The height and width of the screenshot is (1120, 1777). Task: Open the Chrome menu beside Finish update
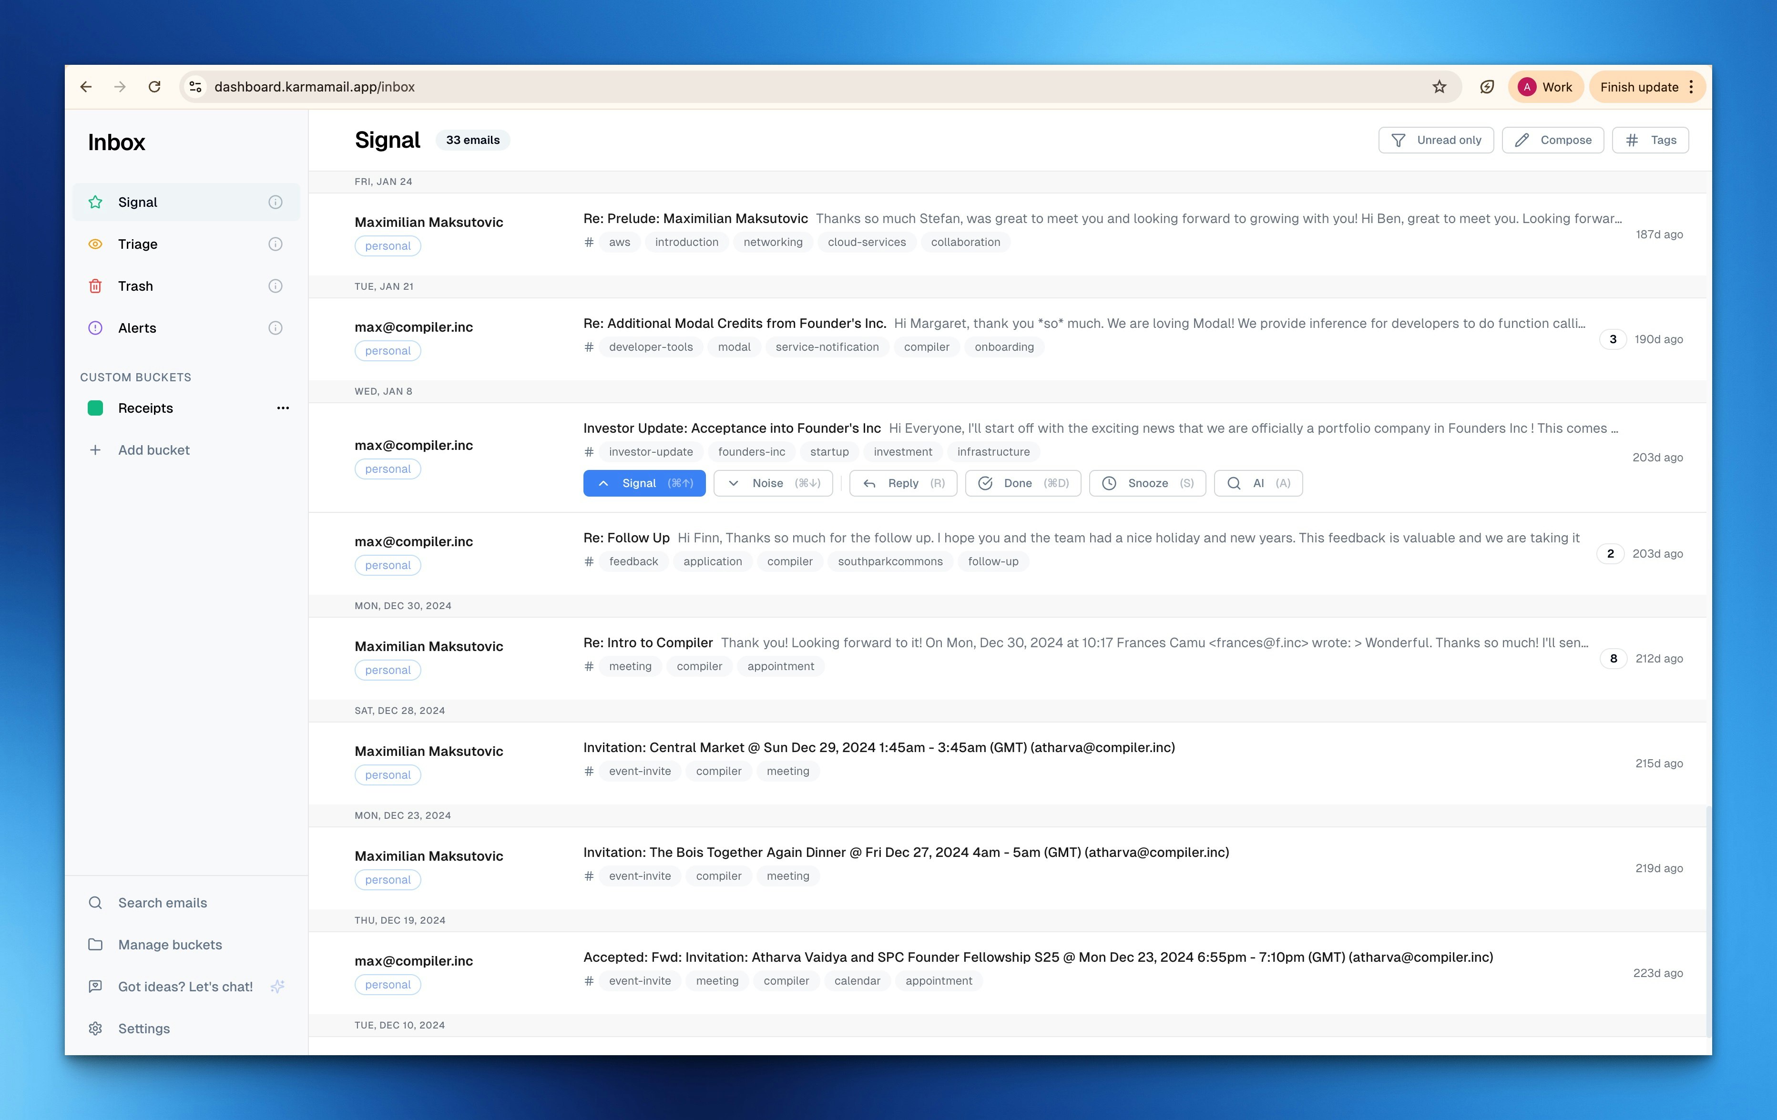(x=1691, y=87)
